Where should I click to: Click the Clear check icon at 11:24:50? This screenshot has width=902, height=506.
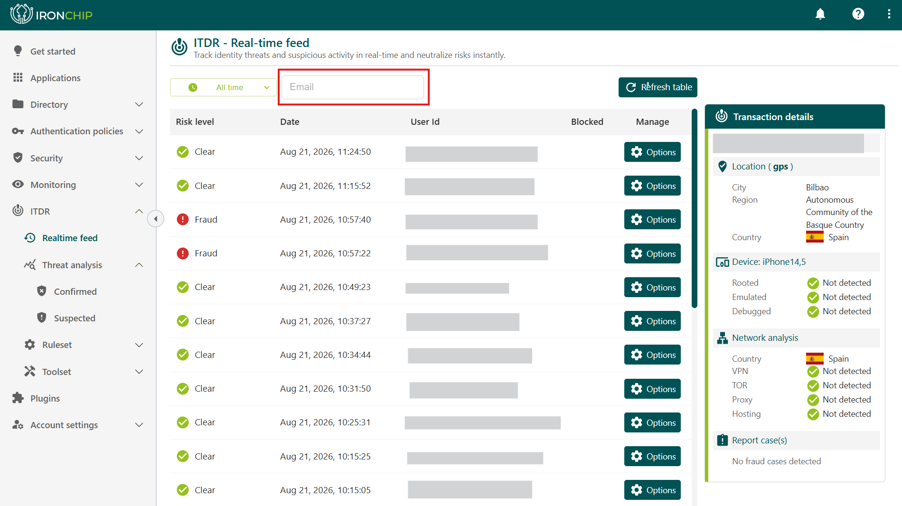pos(183,152)
